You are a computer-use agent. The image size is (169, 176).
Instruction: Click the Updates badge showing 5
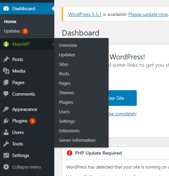click(x=25, y=31)
